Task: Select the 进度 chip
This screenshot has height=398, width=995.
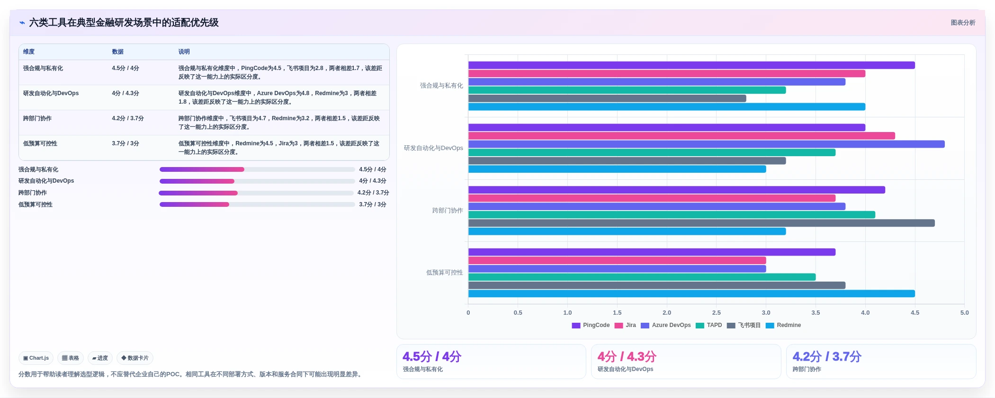Action: pos(100,358)
